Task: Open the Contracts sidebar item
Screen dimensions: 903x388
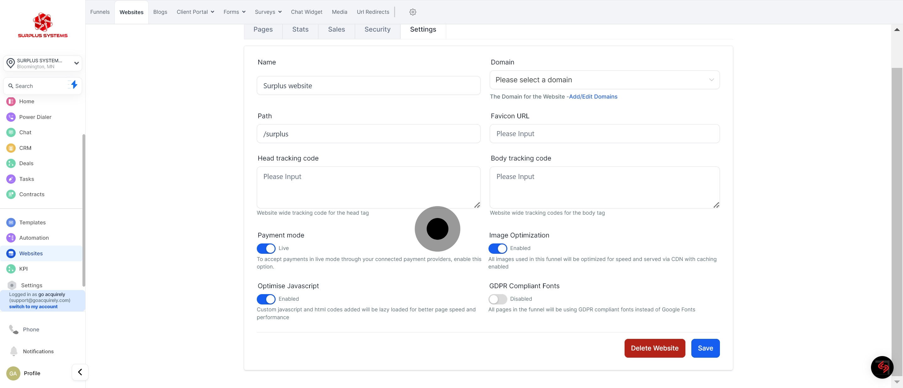Action: point(32,194)
